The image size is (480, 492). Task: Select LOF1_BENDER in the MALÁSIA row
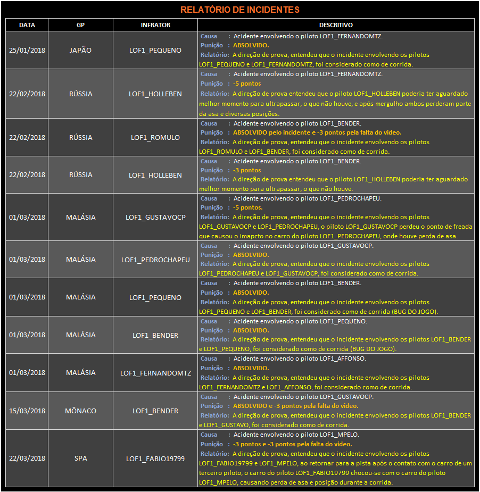(x=155, y=336)
